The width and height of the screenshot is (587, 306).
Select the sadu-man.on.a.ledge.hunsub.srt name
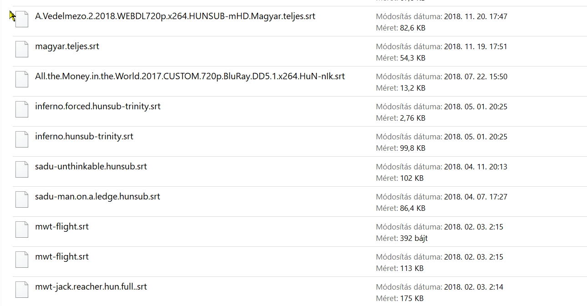click(97, 197)
